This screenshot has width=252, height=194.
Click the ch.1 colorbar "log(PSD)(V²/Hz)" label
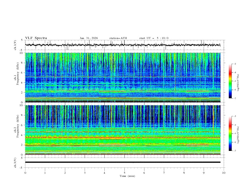[239, 83]
